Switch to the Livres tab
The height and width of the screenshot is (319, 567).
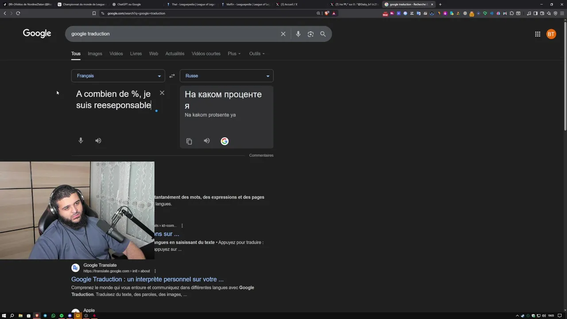(136, 54)
